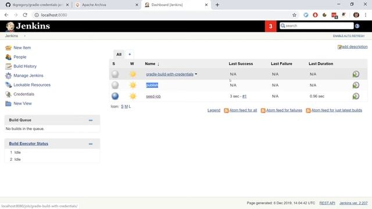Open the Build Executor Status link
Viewport: 372px width, 209px height.
point(28,143)
